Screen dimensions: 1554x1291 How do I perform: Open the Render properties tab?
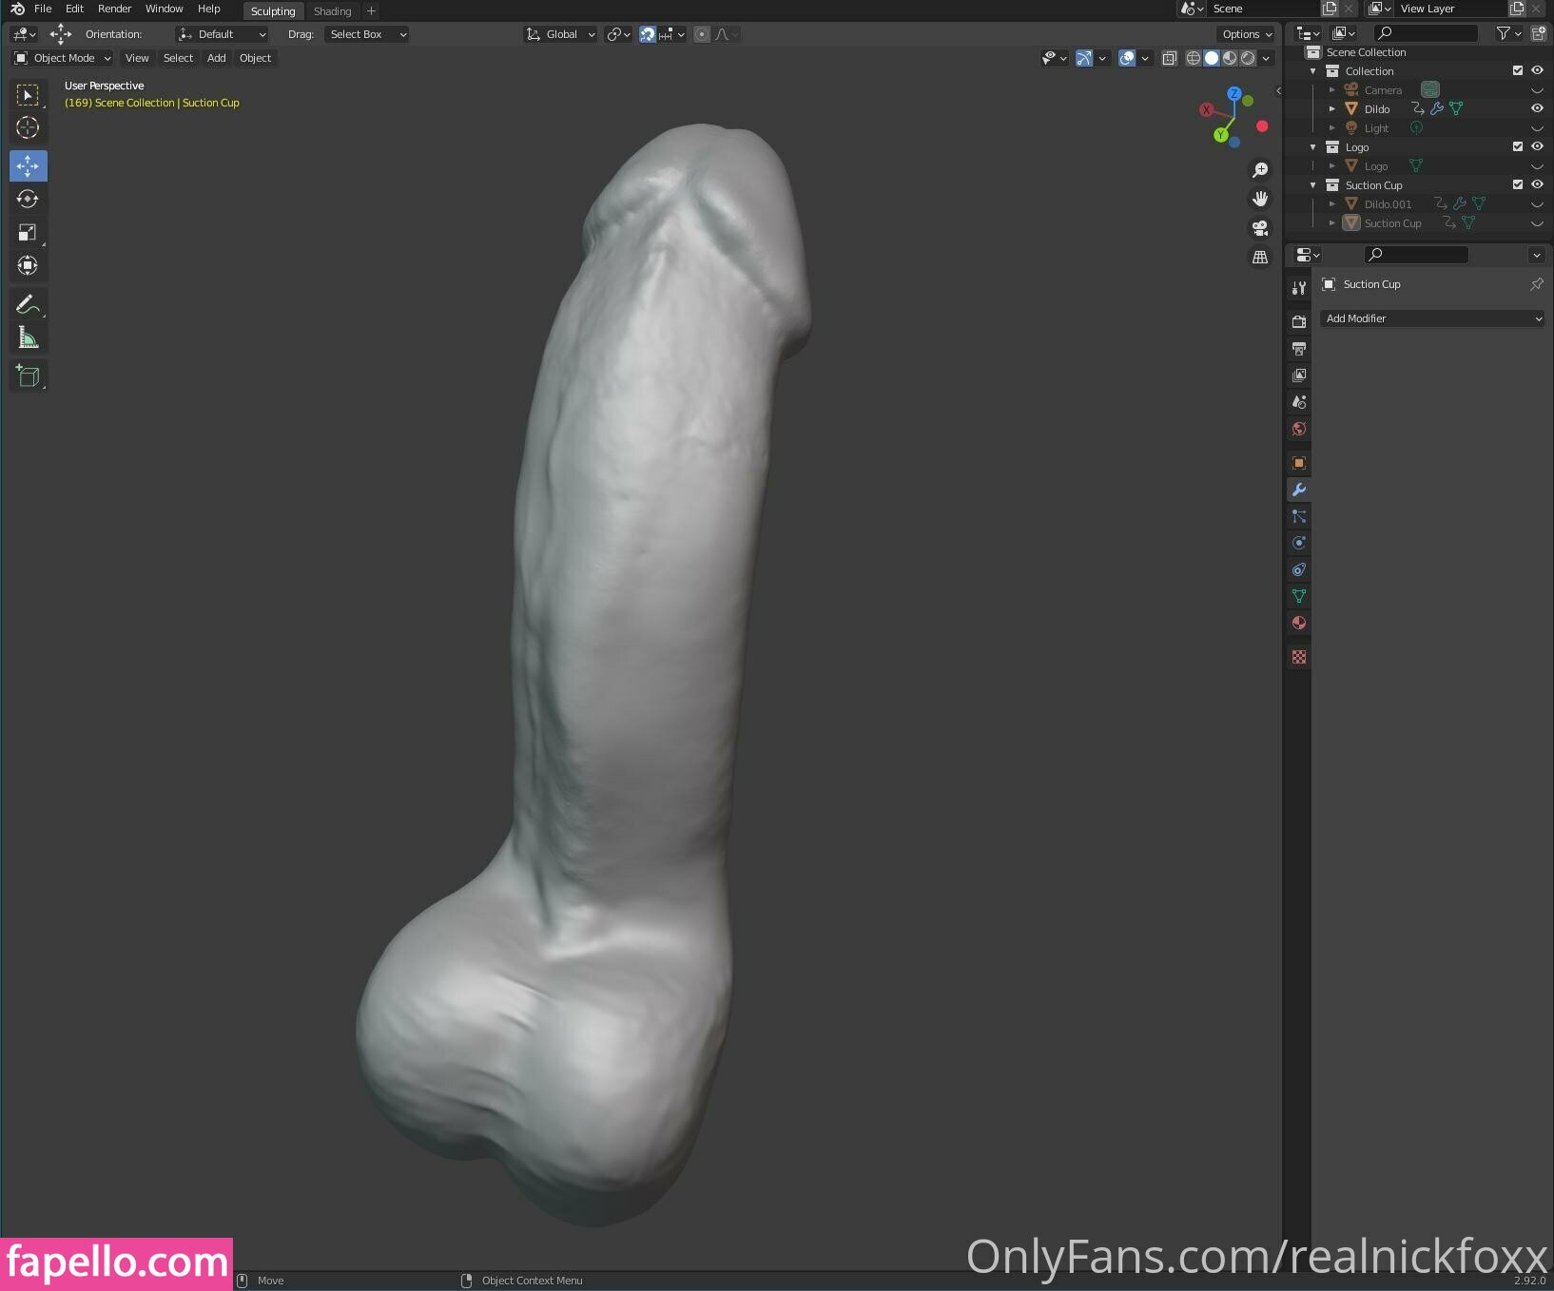pos(1299,322)
